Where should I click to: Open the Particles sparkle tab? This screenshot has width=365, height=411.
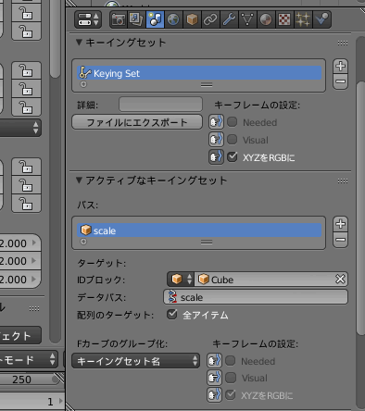[303, 19]
